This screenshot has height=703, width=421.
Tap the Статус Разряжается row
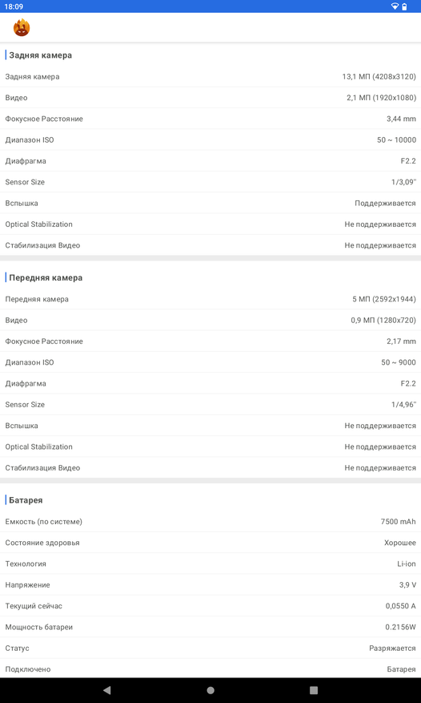click(x=210, y=648)
